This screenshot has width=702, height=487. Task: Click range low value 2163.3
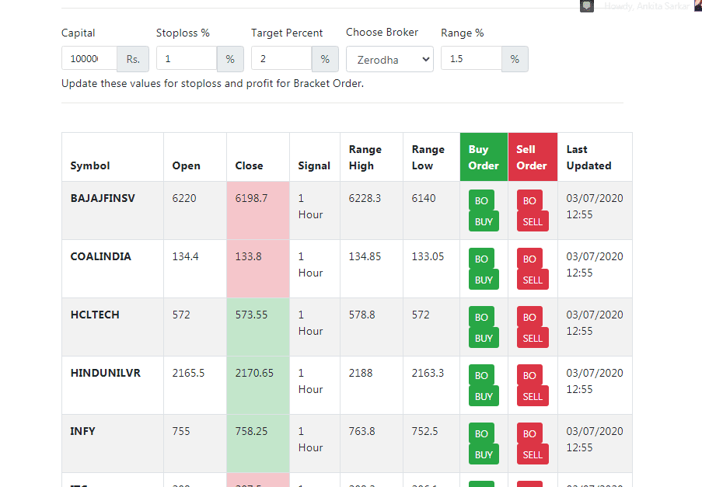[x=428, y=373]
